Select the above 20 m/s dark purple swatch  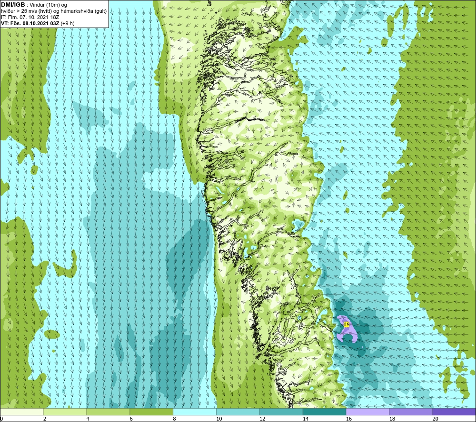[454, 412]
